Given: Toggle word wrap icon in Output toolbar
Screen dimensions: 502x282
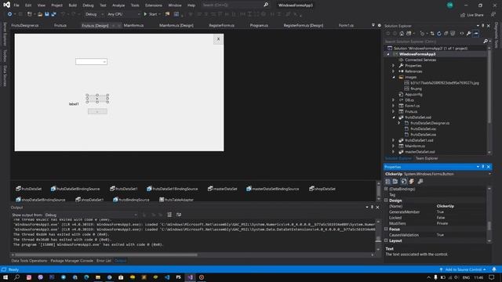Looking at the screenshot, I should tap(179, 215).
